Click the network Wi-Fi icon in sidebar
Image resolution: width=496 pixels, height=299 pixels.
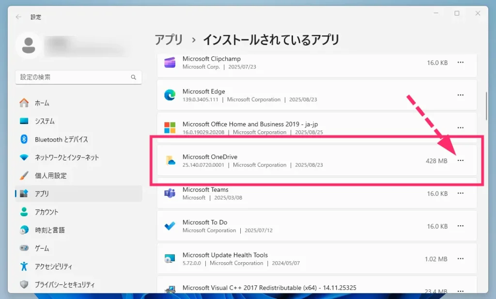click(24, 157)
